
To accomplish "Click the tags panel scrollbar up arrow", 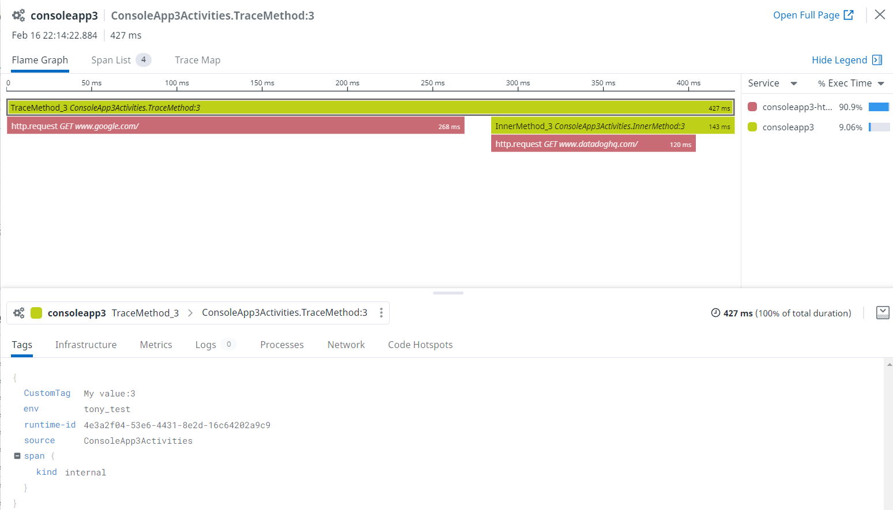I will pyautogui.click(x=889, y=364).
